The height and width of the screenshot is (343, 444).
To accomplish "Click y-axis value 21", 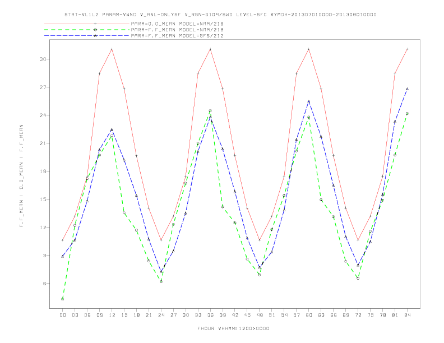I will point(43,143).
